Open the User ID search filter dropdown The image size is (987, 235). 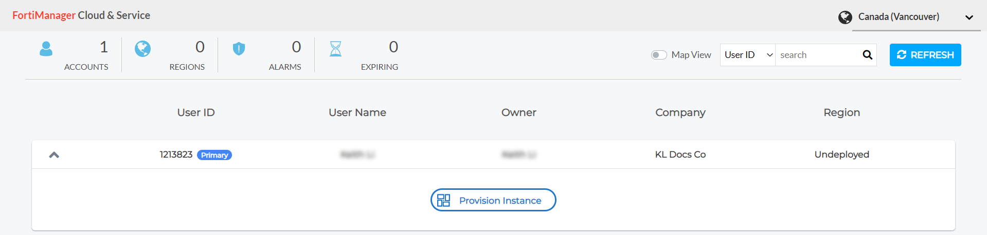click(x=748, y=55)
